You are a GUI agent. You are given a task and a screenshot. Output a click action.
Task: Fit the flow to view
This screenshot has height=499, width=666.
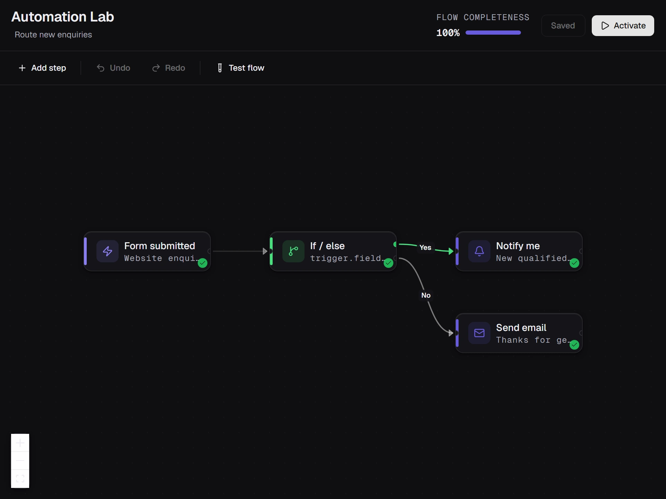[x=20, y=479]
